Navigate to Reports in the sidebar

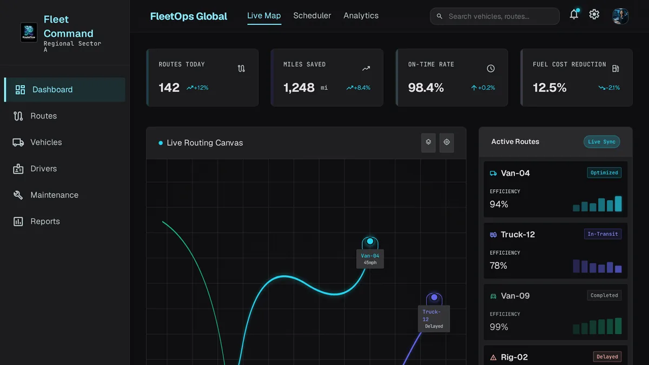point(65,221)
